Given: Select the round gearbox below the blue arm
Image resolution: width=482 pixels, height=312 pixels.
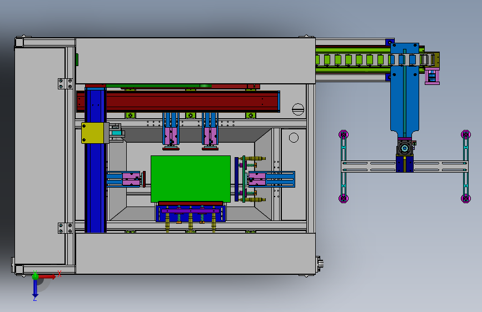Looking at the screenshot, I should [x=405, y=148].
